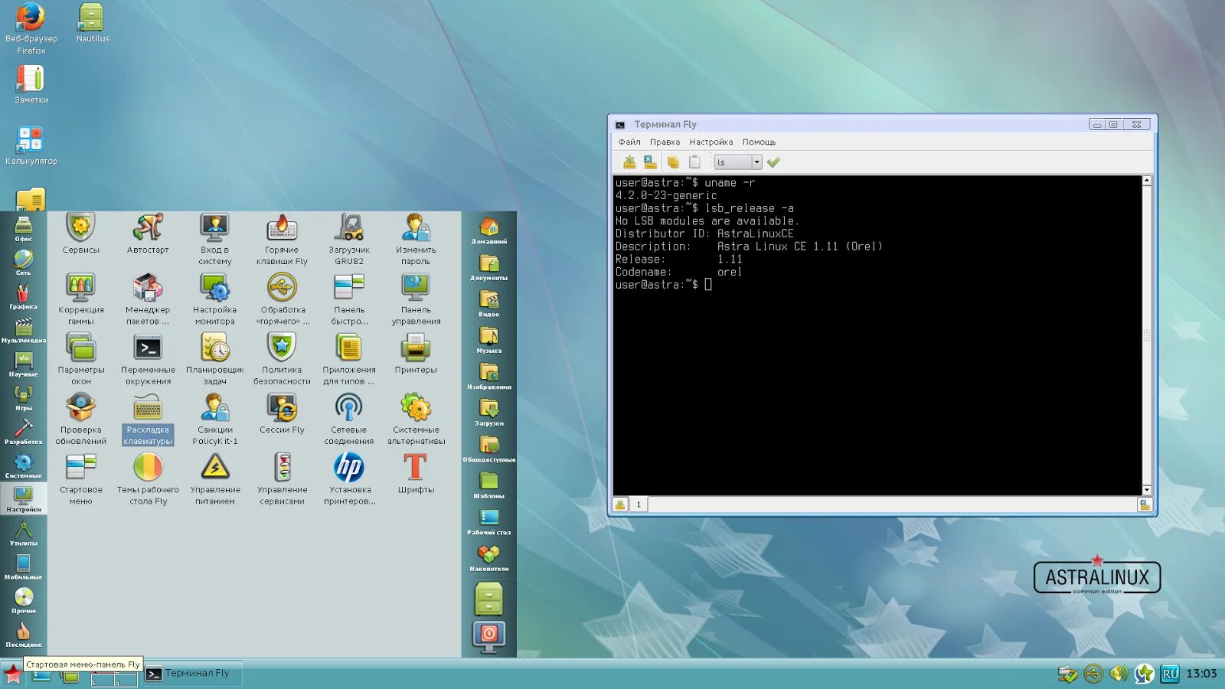The width and height of the screenshot is (1225, 689).
Task: Open Вход в систему settings
Action: (214, 239)
